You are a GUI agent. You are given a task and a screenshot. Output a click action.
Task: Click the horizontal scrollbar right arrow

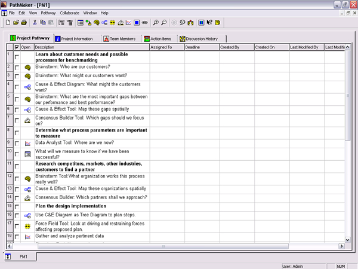341,246
